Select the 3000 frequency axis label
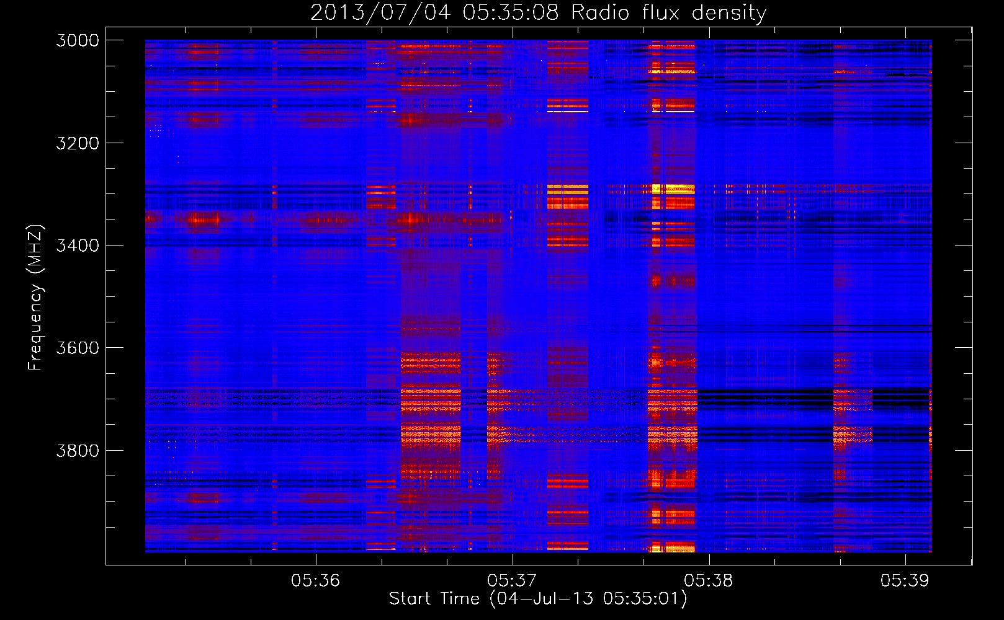Screen dimensions: 1004x620 [x=78, y=40]
